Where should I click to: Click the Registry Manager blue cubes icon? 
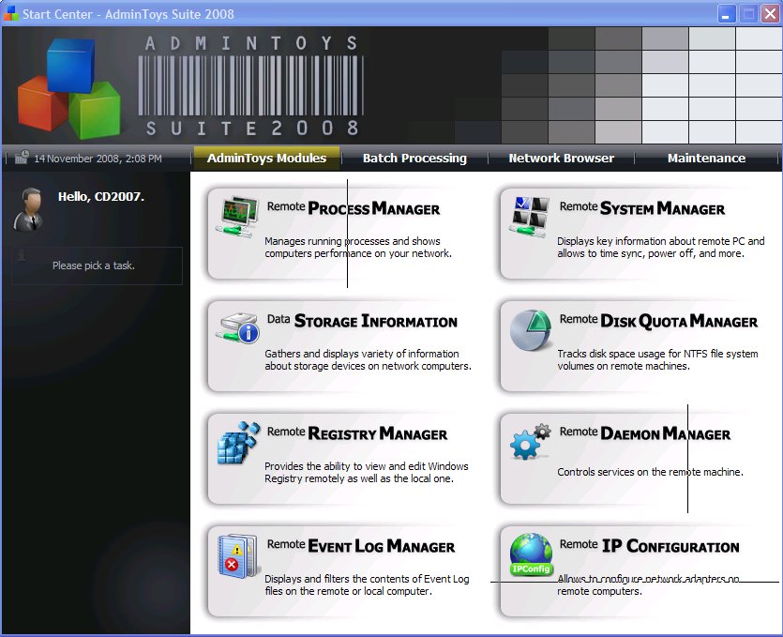[x=239, y=443]
